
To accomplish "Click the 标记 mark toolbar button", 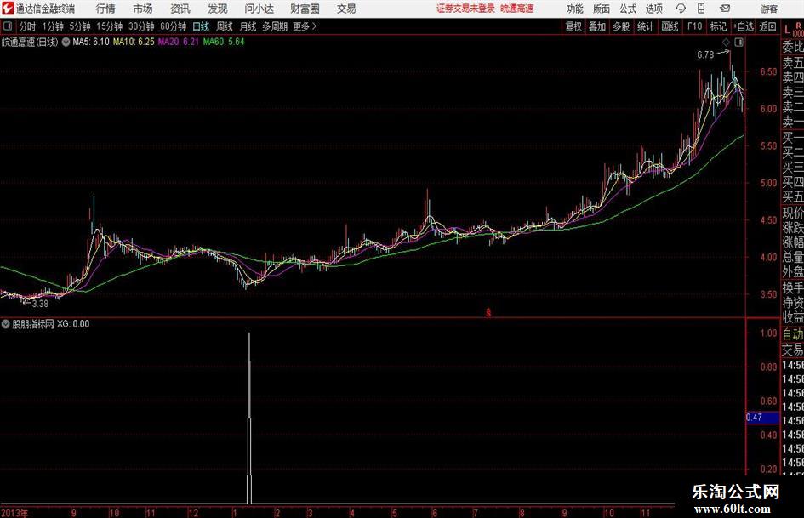I will (x=718, y=26).
